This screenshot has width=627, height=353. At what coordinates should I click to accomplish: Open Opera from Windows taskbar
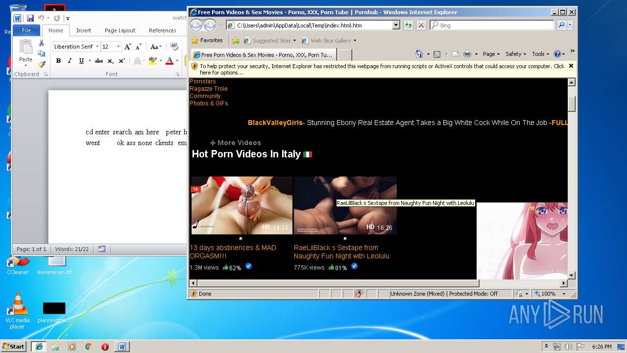[105, 347]
